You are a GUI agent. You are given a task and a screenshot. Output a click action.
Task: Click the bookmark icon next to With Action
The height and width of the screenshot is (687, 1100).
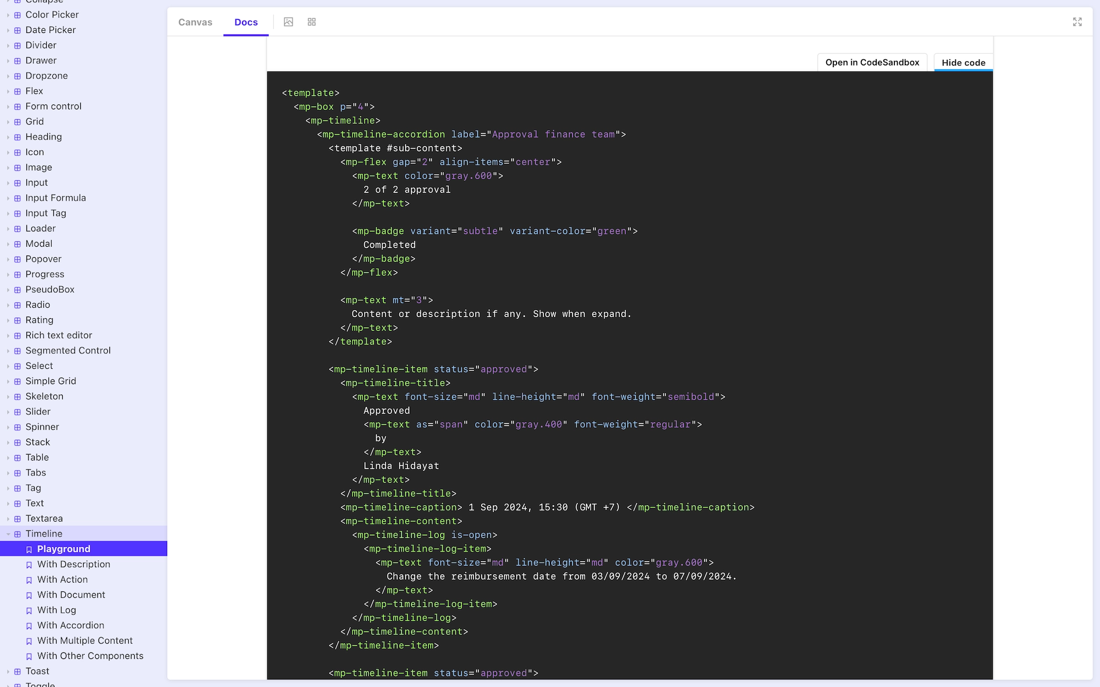coord(29,580)
